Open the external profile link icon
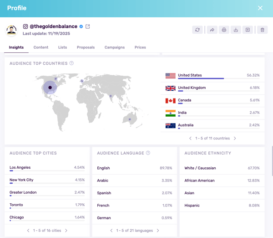 point(88,26)
